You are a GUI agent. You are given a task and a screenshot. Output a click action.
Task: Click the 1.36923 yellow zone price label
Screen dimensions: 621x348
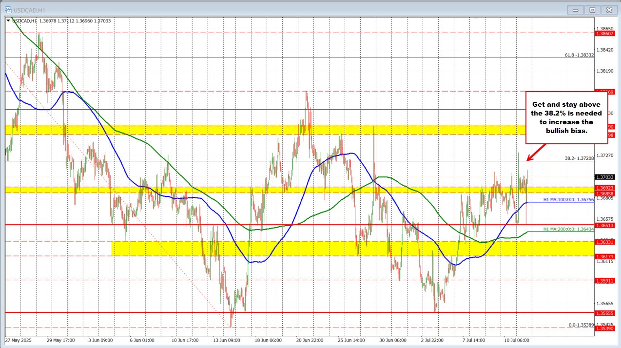coord(606,187)
